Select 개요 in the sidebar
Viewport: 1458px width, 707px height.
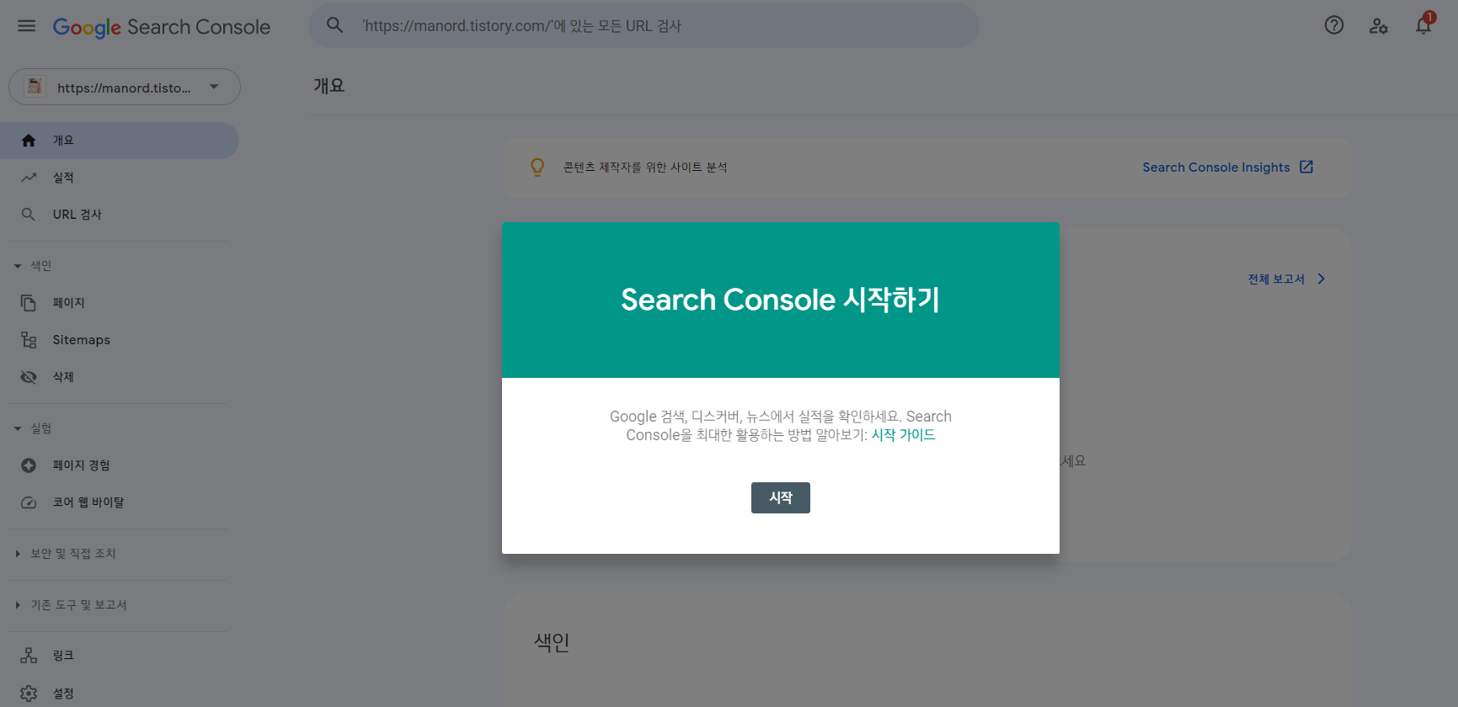[120, 141]
